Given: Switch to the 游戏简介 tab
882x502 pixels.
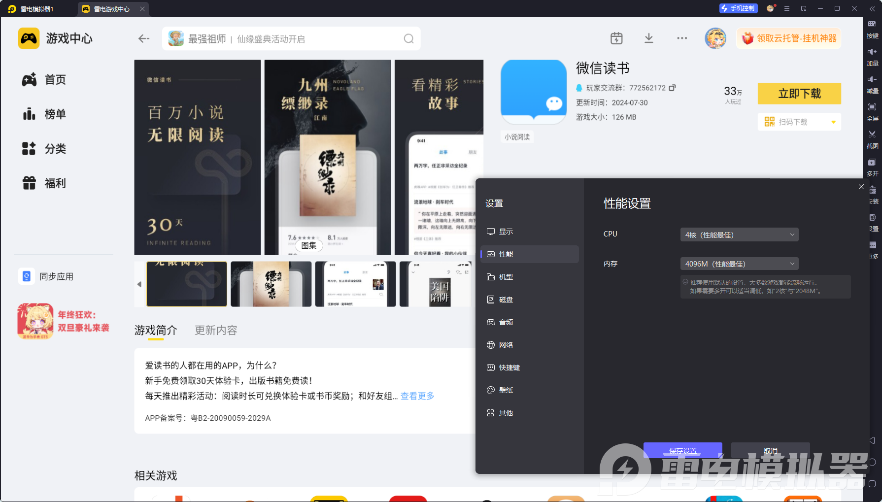Looking at the screenshot, I should [x=156, y=330].
